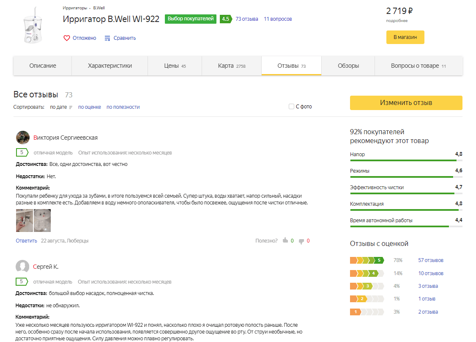476x342 pixels.
Task: Open the Цены 45 tab
Action: pos(175,66)
